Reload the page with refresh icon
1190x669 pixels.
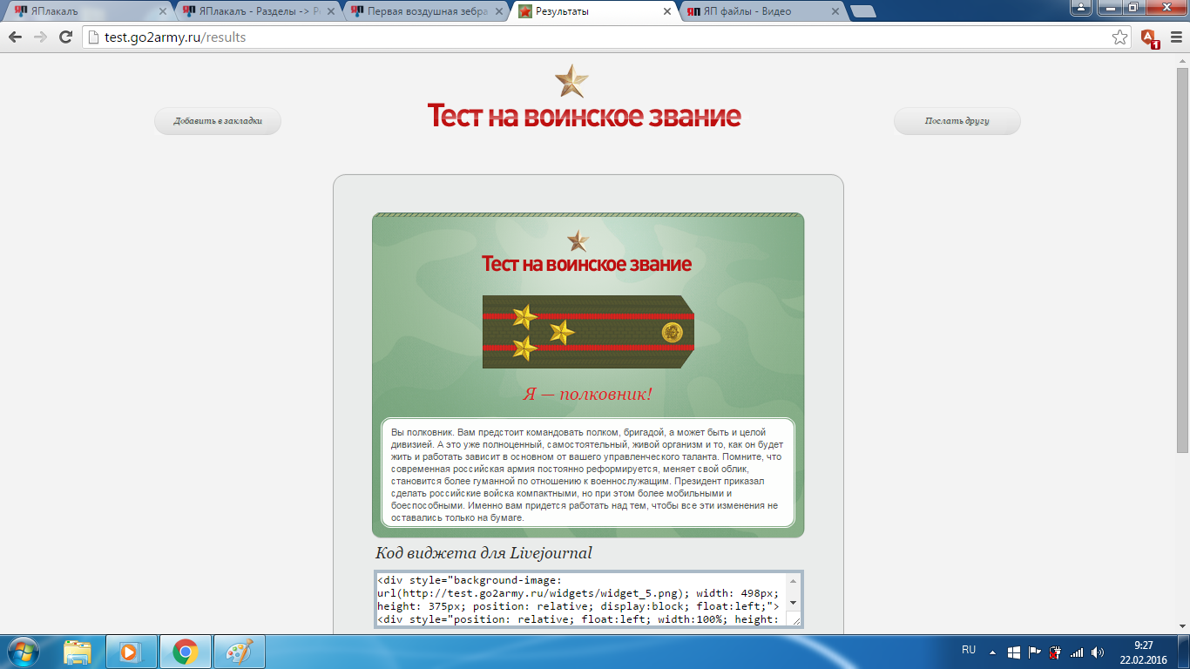(x=65, y=37)
